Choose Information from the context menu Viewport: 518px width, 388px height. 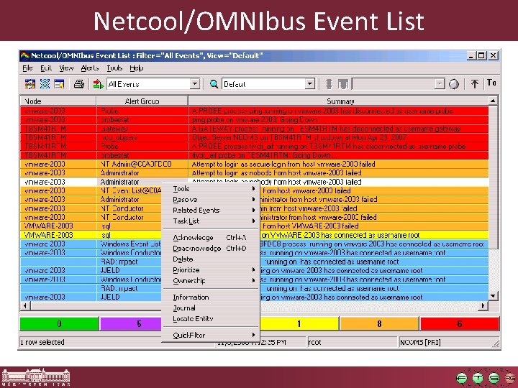click(210, 297)
